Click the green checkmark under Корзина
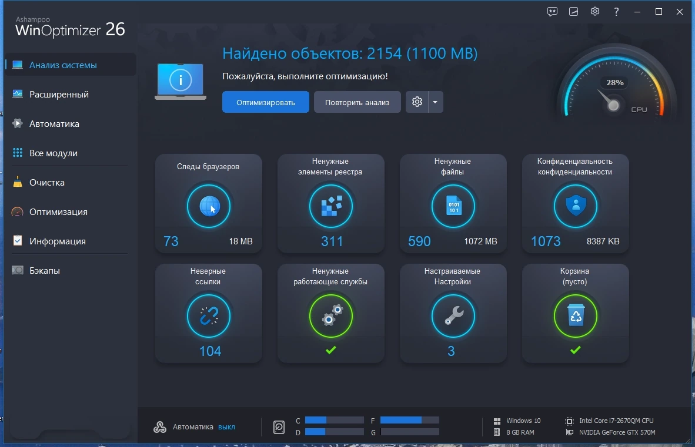 (x=576, y=350)
